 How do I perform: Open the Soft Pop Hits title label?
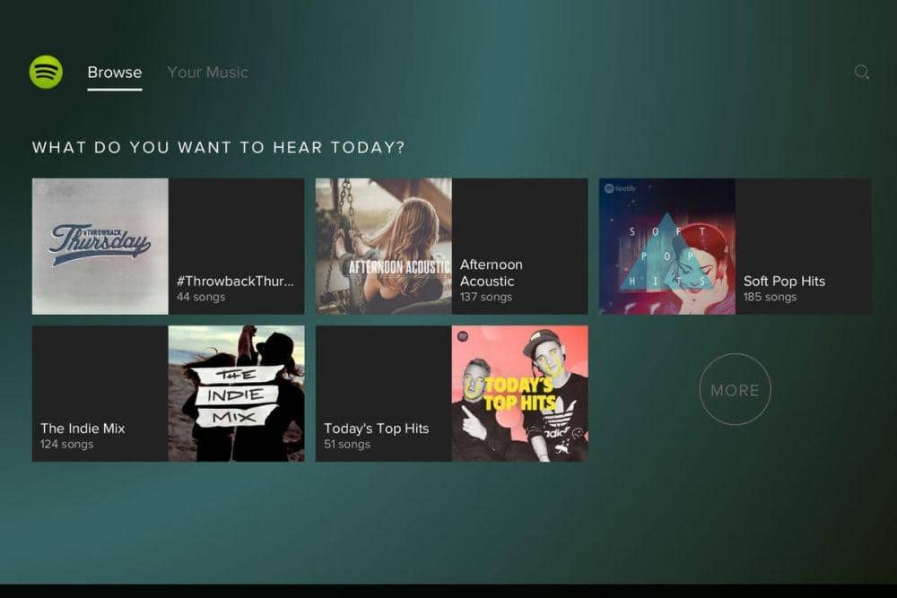[784, 281]
